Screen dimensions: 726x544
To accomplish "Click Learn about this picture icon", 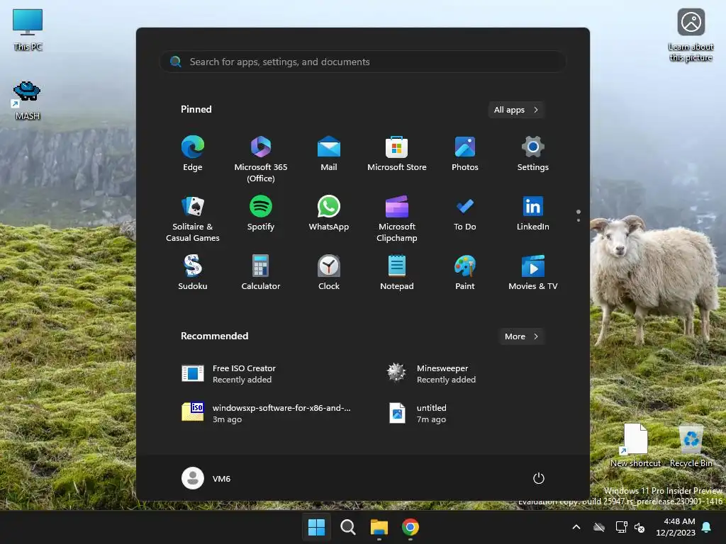I will coord(691,35).
